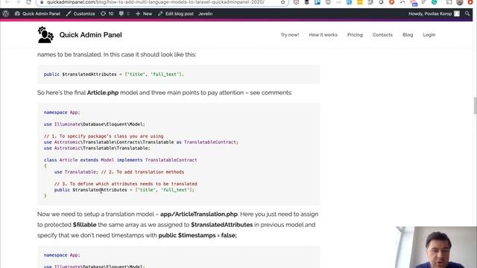Open the browser profile avatar
This screenshot has width=477, height=268.
point(460,2)
